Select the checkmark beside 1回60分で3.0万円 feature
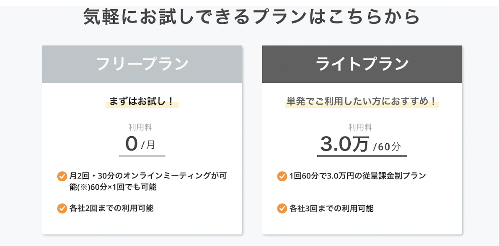Screen dimensions: 499x246 (x=282, y=176)
